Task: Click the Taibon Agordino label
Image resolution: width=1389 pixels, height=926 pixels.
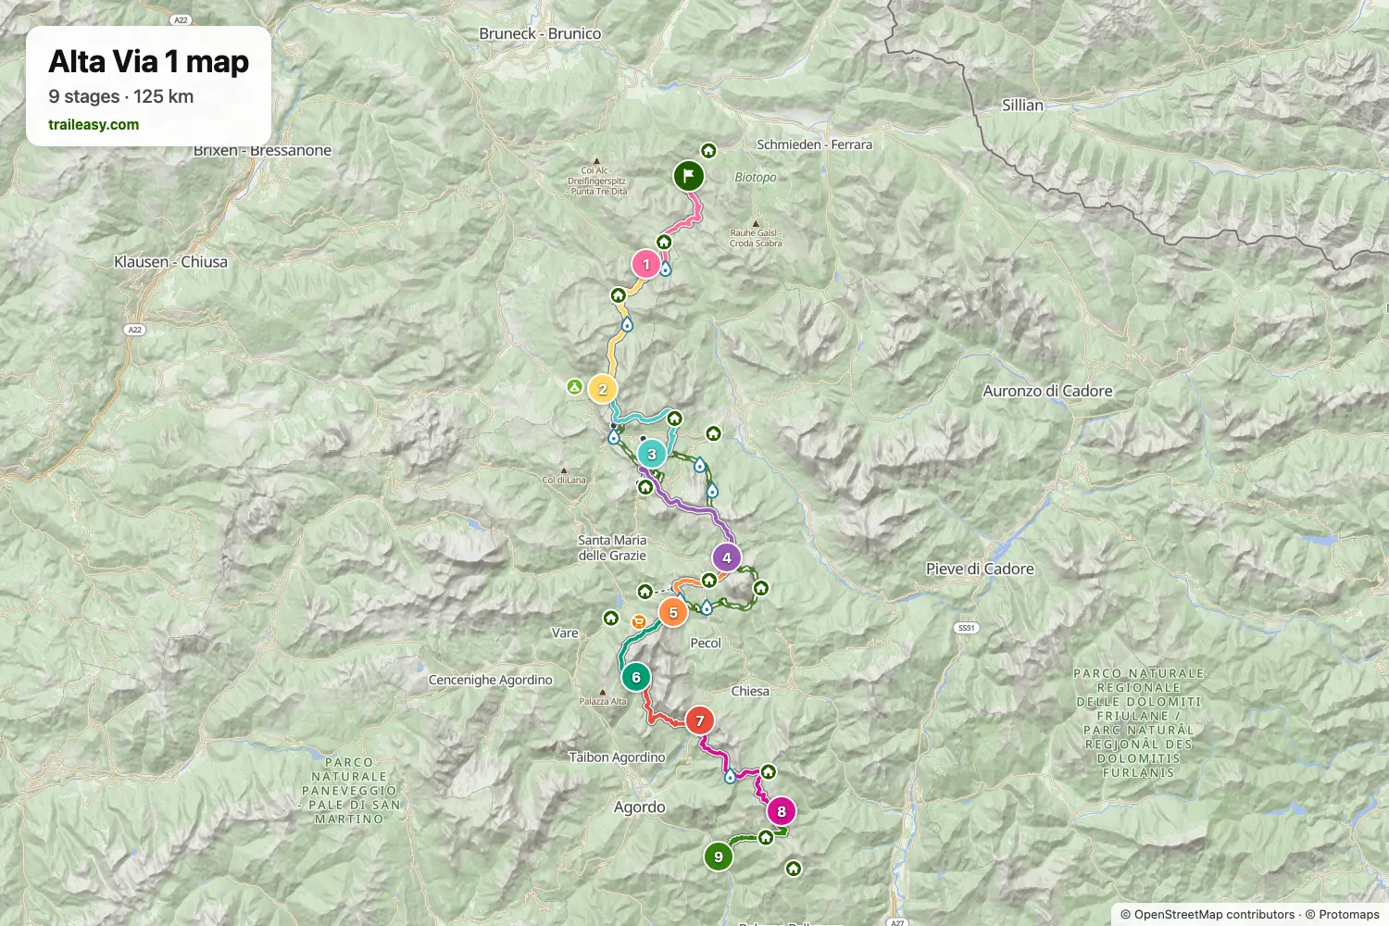Action: 617,757
